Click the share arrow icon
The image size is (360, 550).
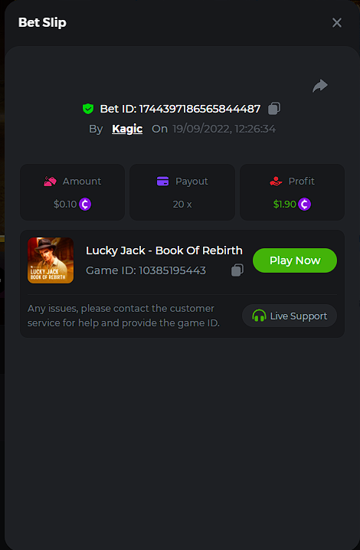[320, 86]
